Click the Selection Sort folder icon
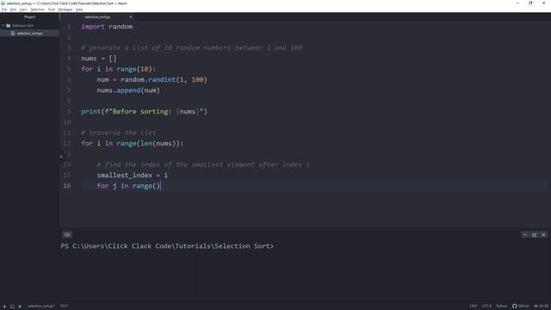 pos(8,26)
